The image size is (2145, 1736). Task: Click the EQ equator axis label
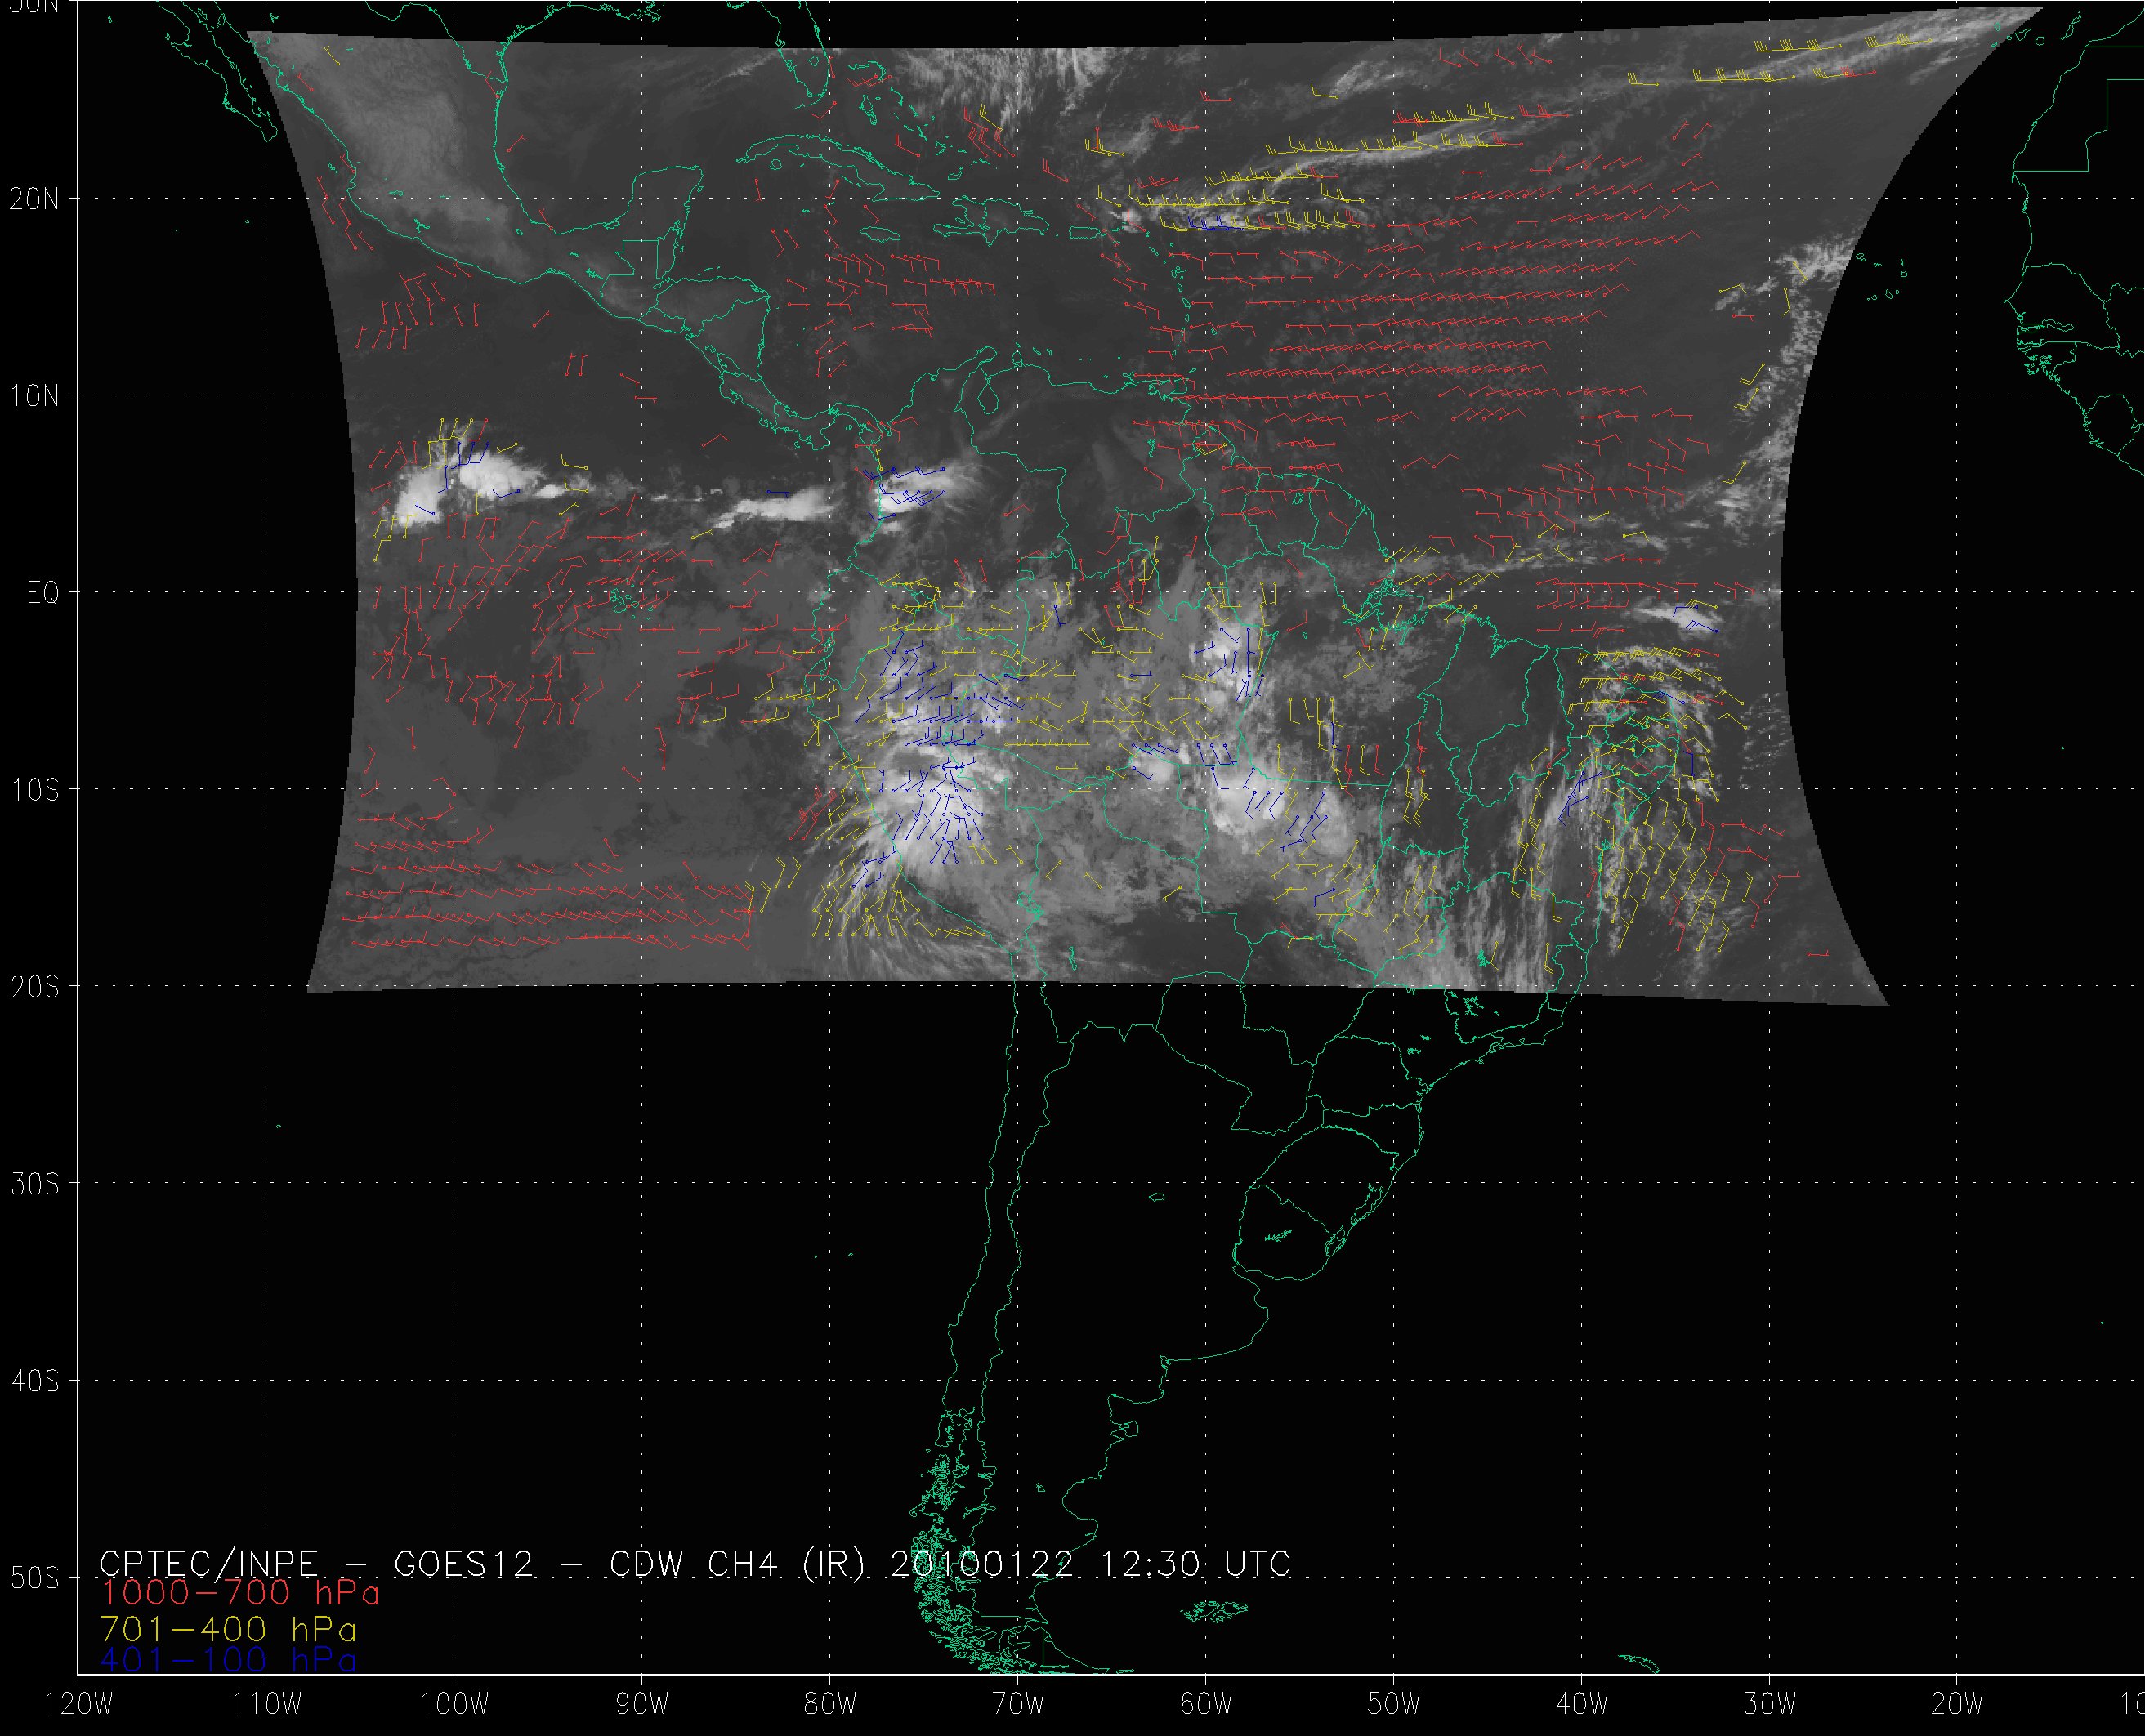[43, 593]
